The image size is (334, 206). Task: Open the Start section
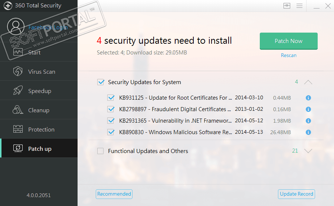(x=39, y=52)
